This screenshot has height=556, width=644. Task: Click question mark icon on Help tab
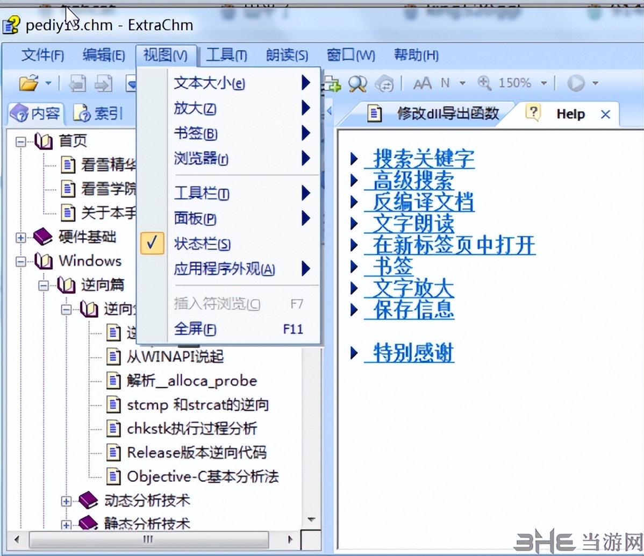coord(533,112)
